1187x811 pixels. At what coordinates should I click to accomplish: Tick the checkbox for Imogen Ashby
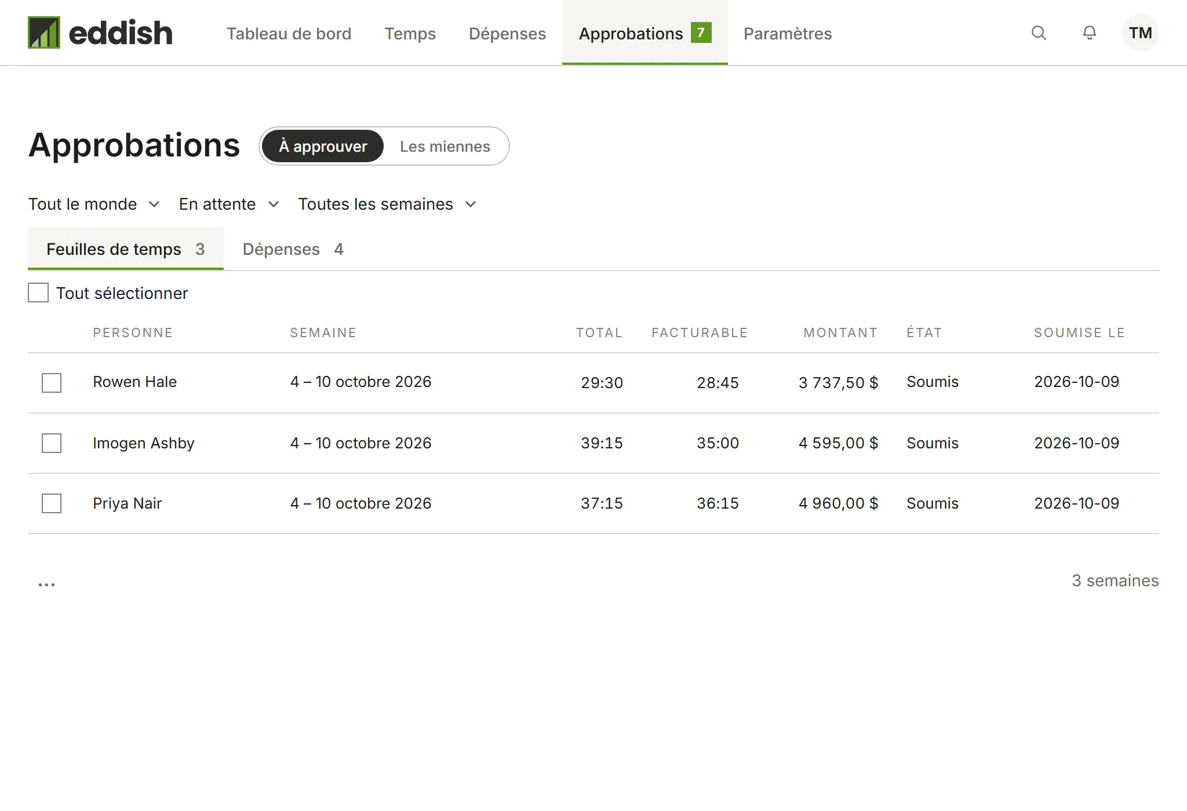[x=52, y=443]
